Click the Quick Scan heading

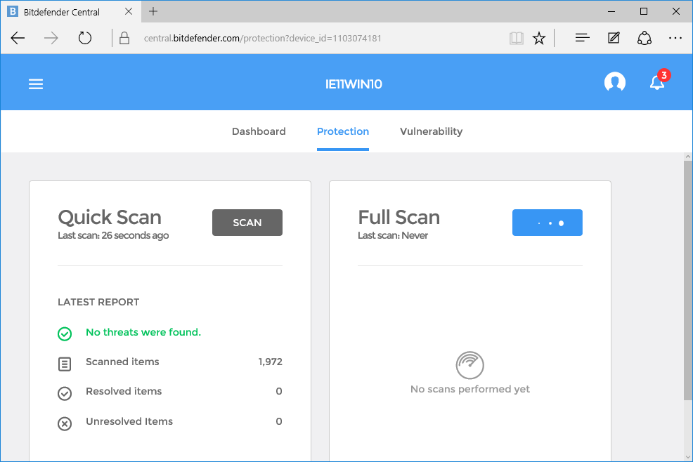pyautogui.click(x=110, y=218)
